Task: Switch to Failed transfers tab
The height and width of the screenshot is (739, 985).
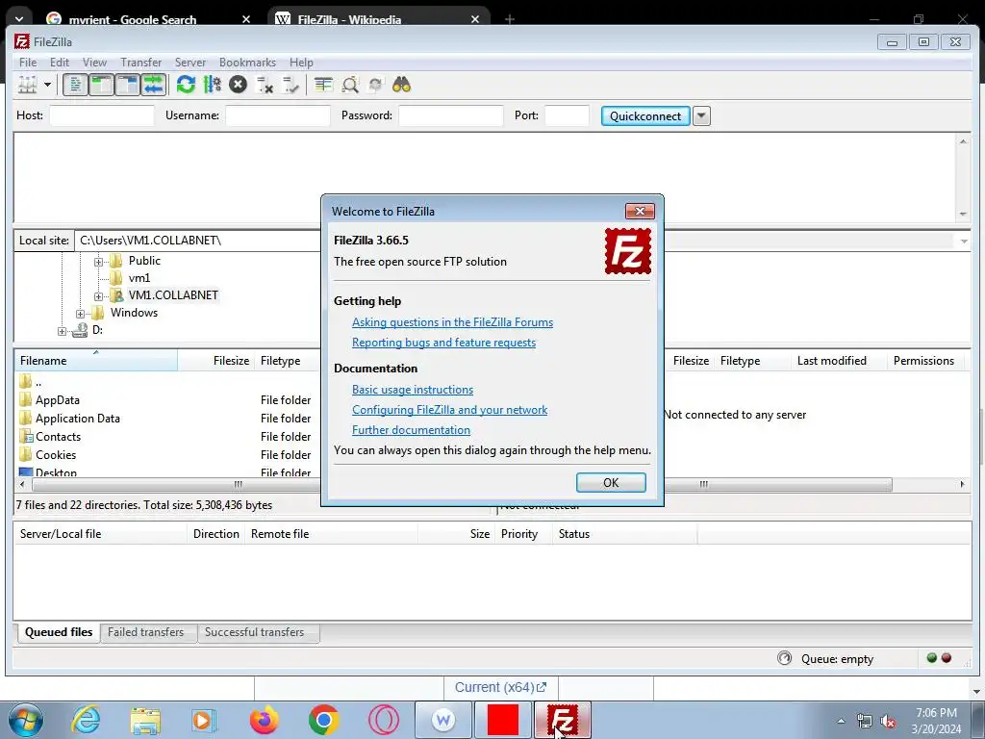Action: pos(146,632)
